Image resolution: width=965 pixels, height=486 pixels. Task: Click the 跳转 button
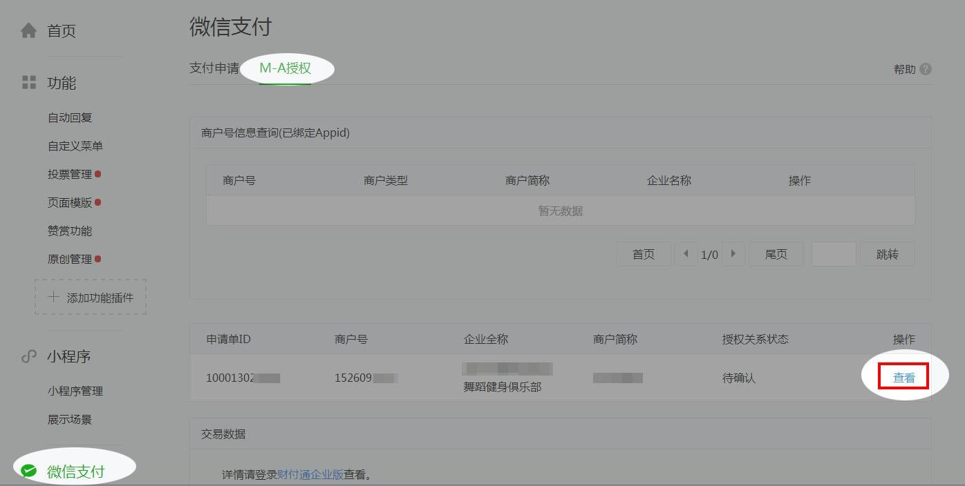coord(888,254)
